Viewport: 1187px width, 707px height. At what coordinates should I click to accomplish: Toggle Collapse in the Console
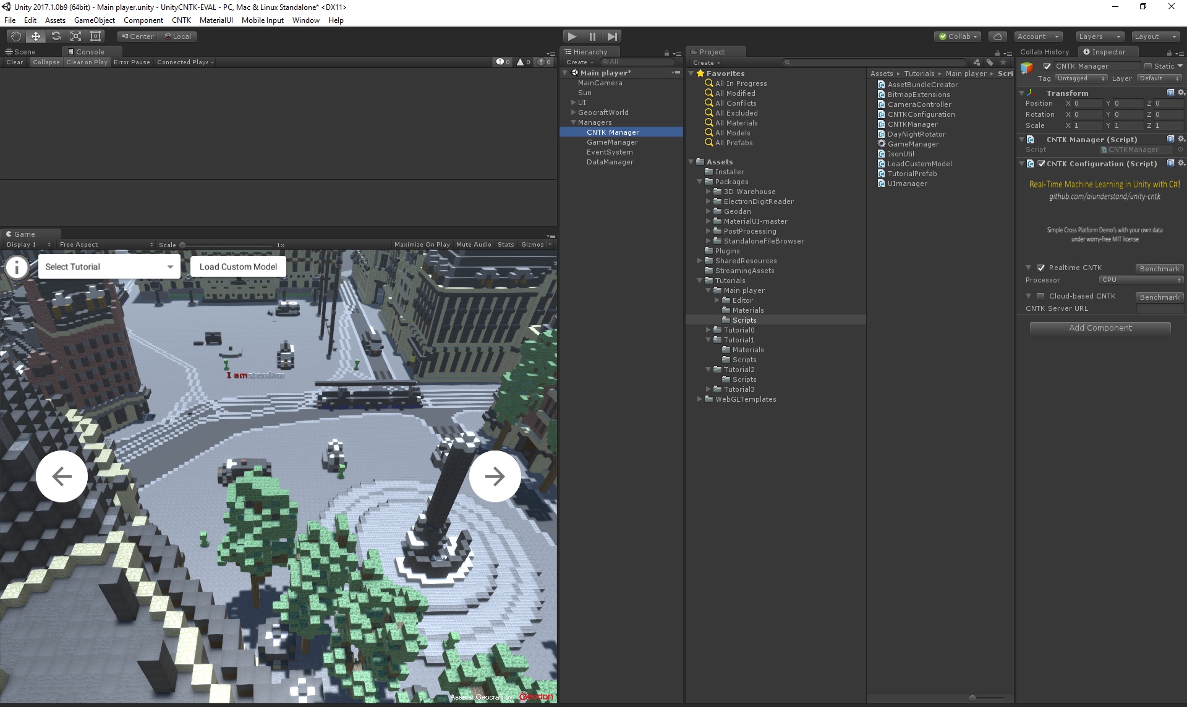coord(46,62)
